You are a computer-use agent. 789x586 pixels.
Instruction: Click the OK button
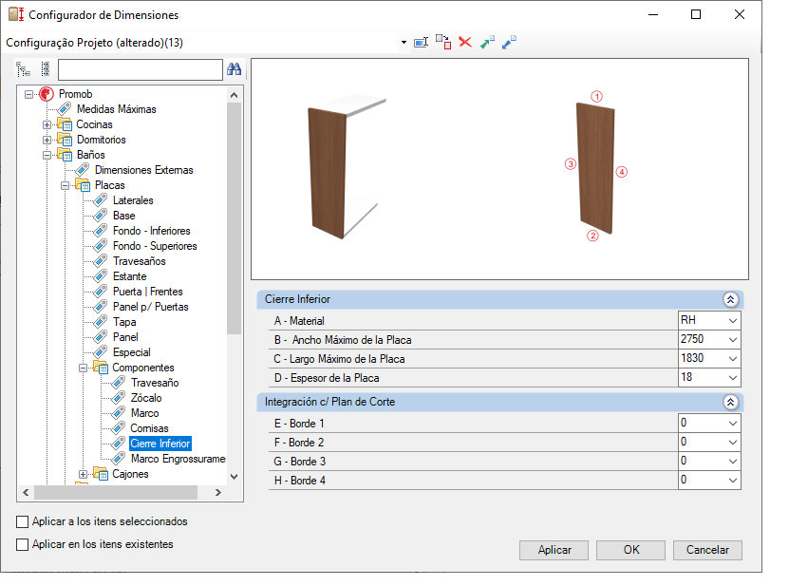pyautogui.click(x=631, y=550)
